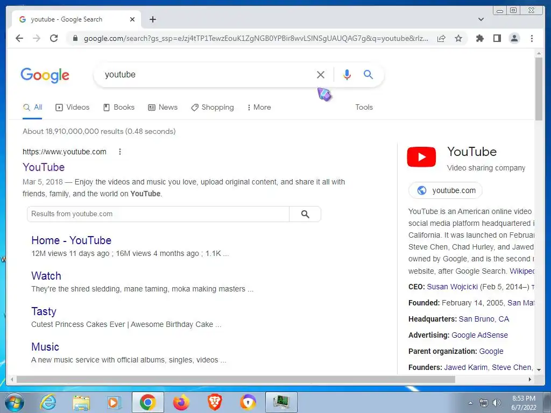Click the red YouTube logo thumbnail
Screen dimensions: 551x413
[421, 157]
